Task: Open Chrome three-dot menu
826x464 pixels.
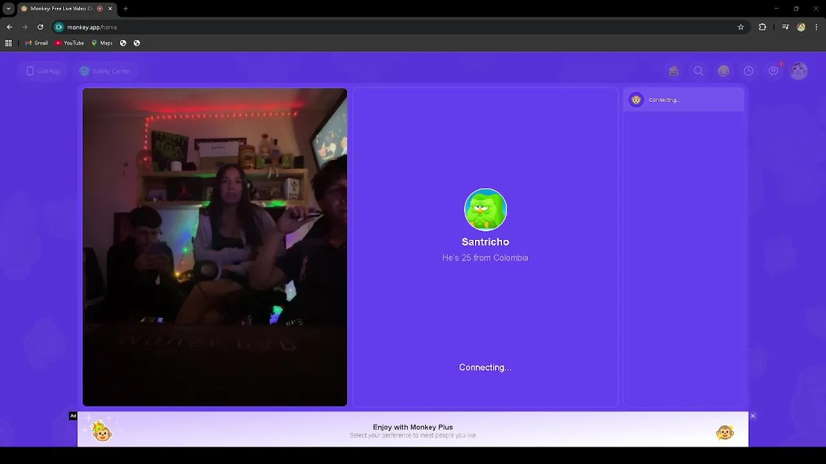Action: tap(817, 27)
